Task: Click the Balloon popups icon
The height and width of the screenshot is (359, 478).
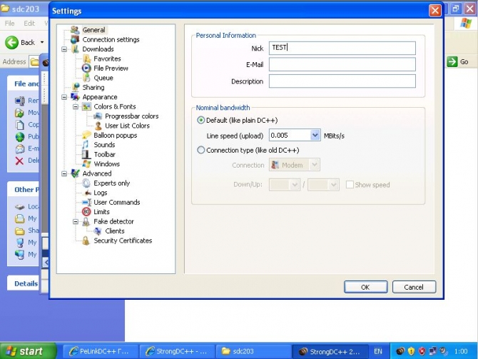Action: tap(86, 135)
